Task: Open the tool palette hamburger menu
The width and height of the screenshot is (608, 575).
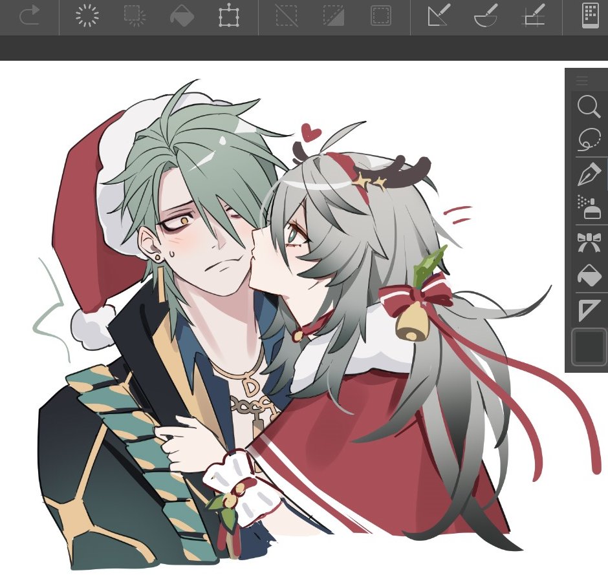Action: pos(581,81)
